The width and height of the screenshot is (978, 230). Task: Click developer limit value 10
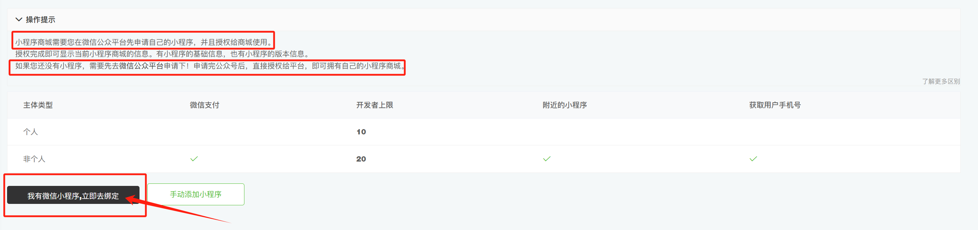(x=361, y=132)
